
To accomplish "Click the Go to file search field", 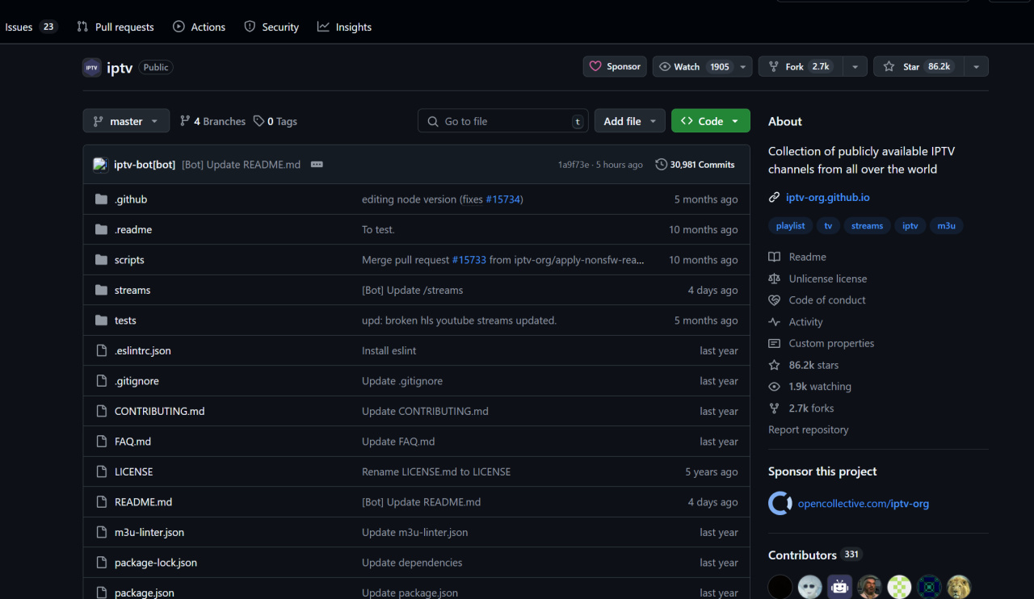I will (503, 121).
